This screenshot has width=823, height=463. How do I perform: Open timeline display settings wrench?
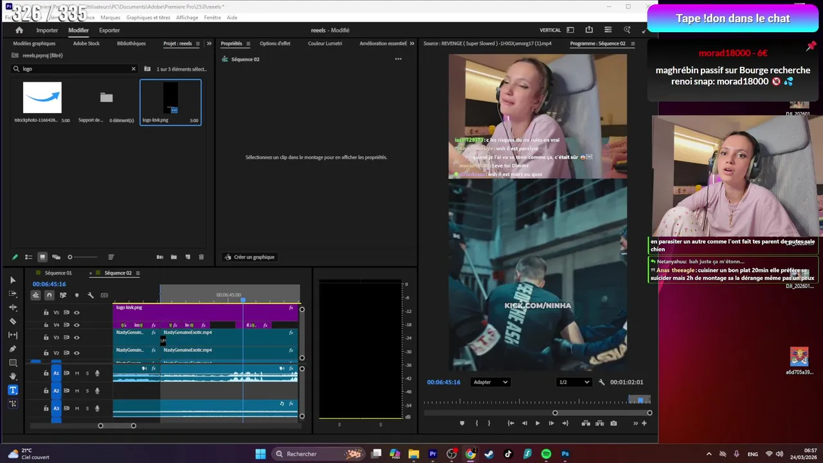[91, 295]
